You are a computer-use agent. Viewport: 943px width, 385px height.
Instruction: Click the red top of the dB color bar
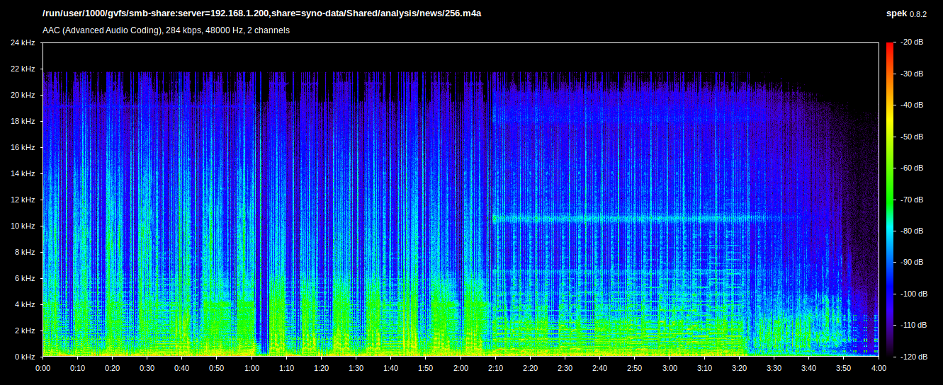pyautogui.click(x=890, y=47)
